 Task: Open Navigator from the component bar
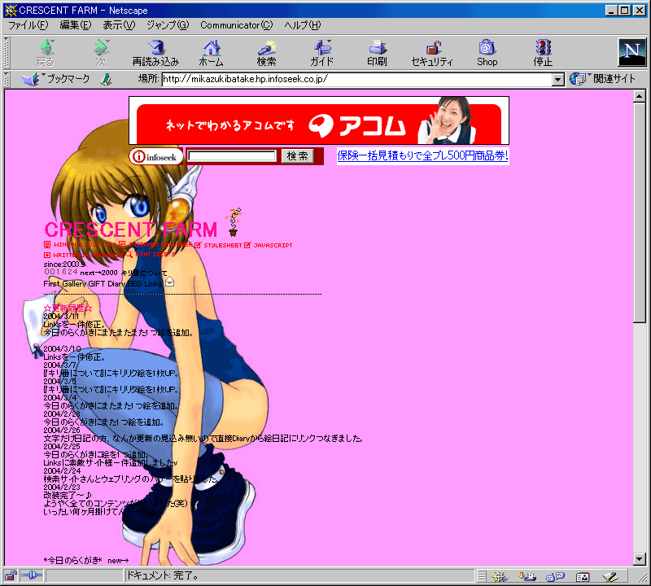[x=500, y=576]
